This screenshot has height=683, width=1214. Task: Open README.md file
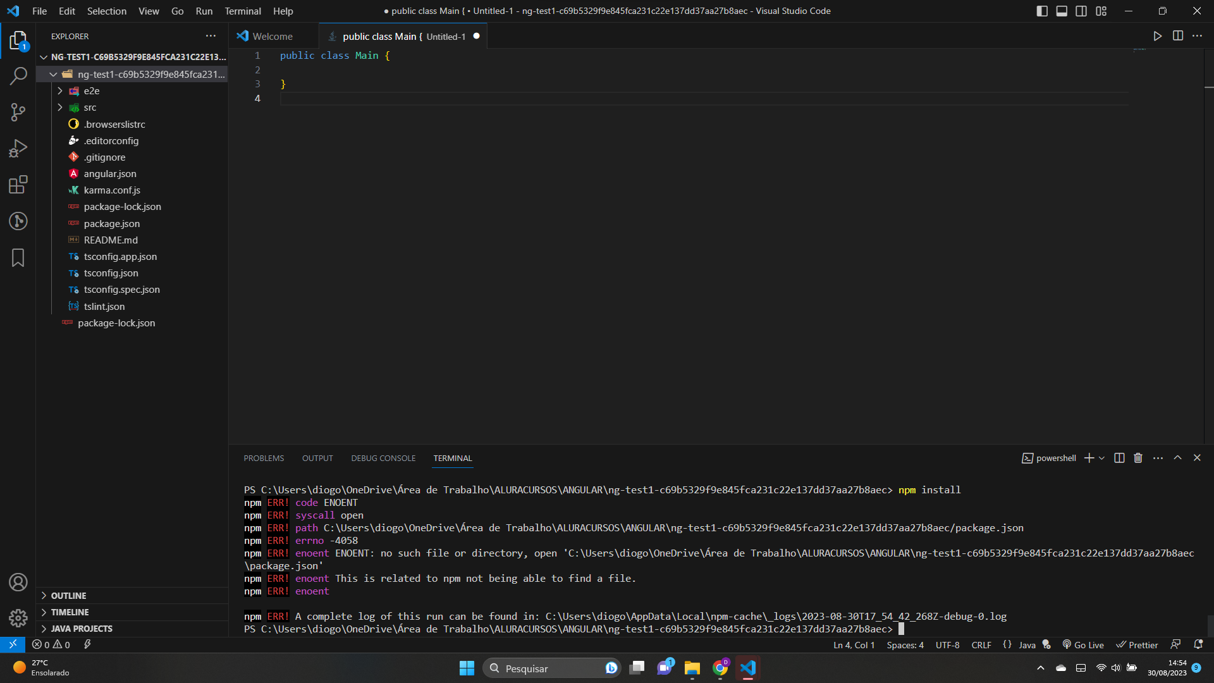coord(132,240)
